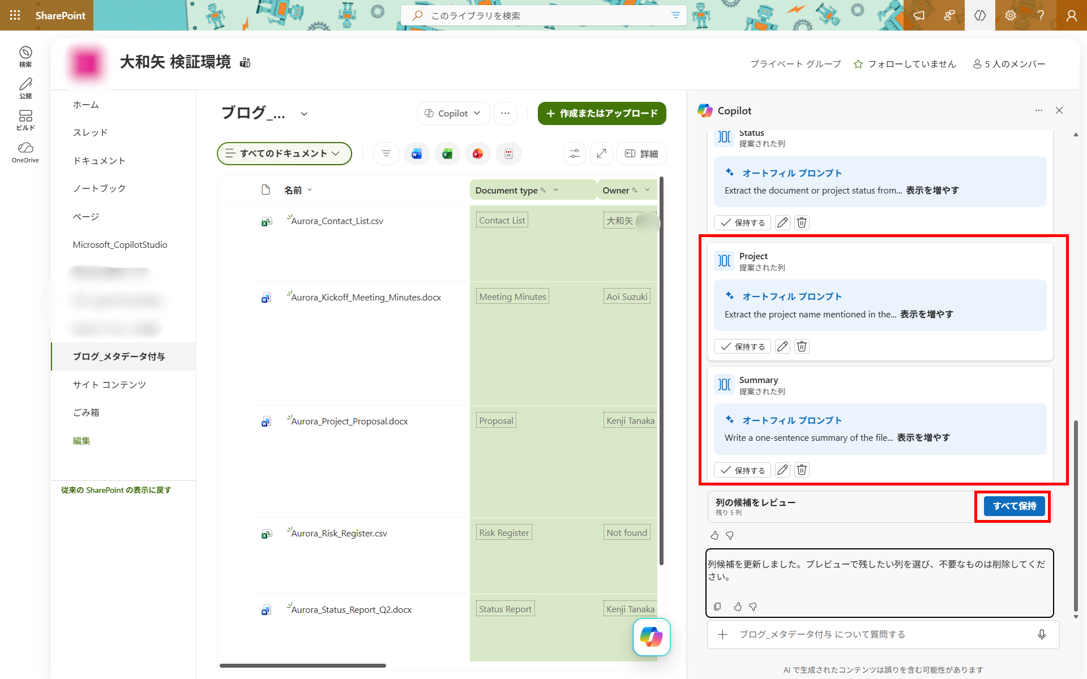Thumbs up the latest Copilot message

pyautogui.click(x=738, y=607)
